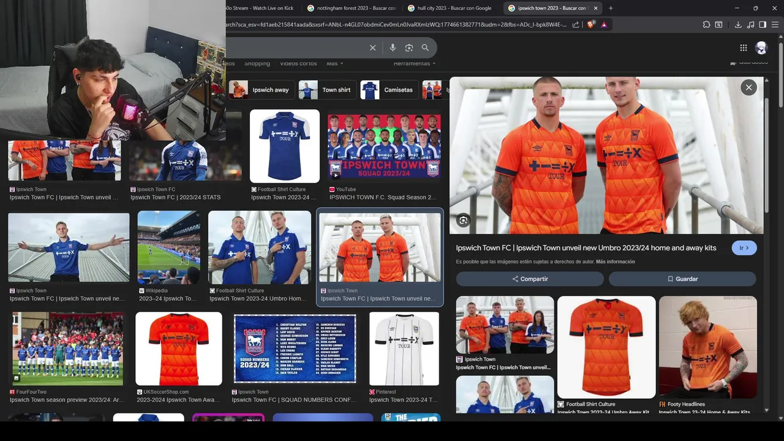Open the large orange kit preview image

click(606, 155)
